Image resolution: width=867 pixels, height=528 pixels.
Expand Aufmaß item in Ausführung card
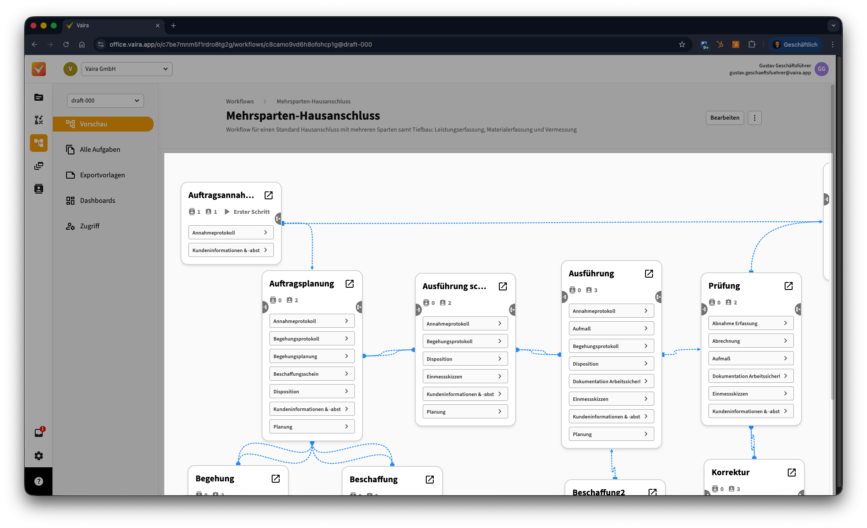(611, 329)
